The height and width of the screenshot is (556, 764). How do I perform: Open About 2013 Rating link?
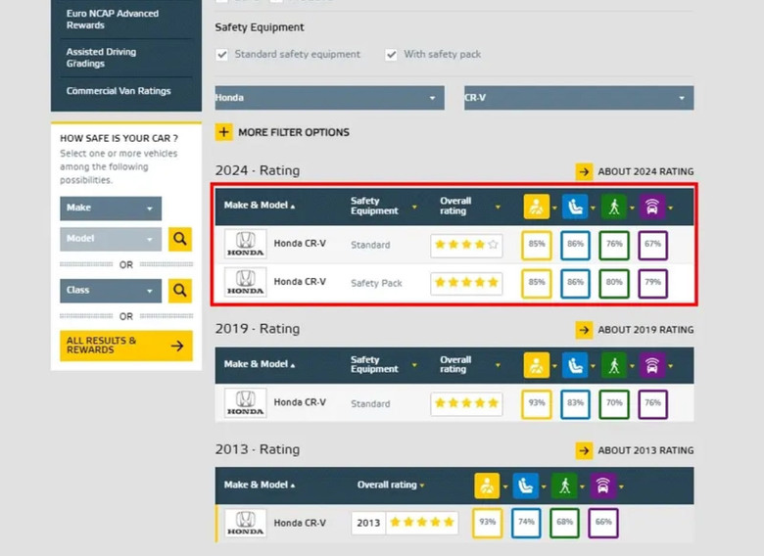click(645, 450)
